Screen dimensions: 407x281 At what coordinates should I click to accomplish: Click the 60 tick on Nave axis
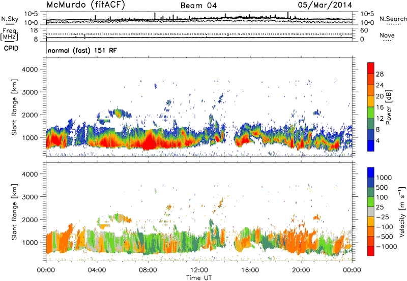click(x=364, y=30)
